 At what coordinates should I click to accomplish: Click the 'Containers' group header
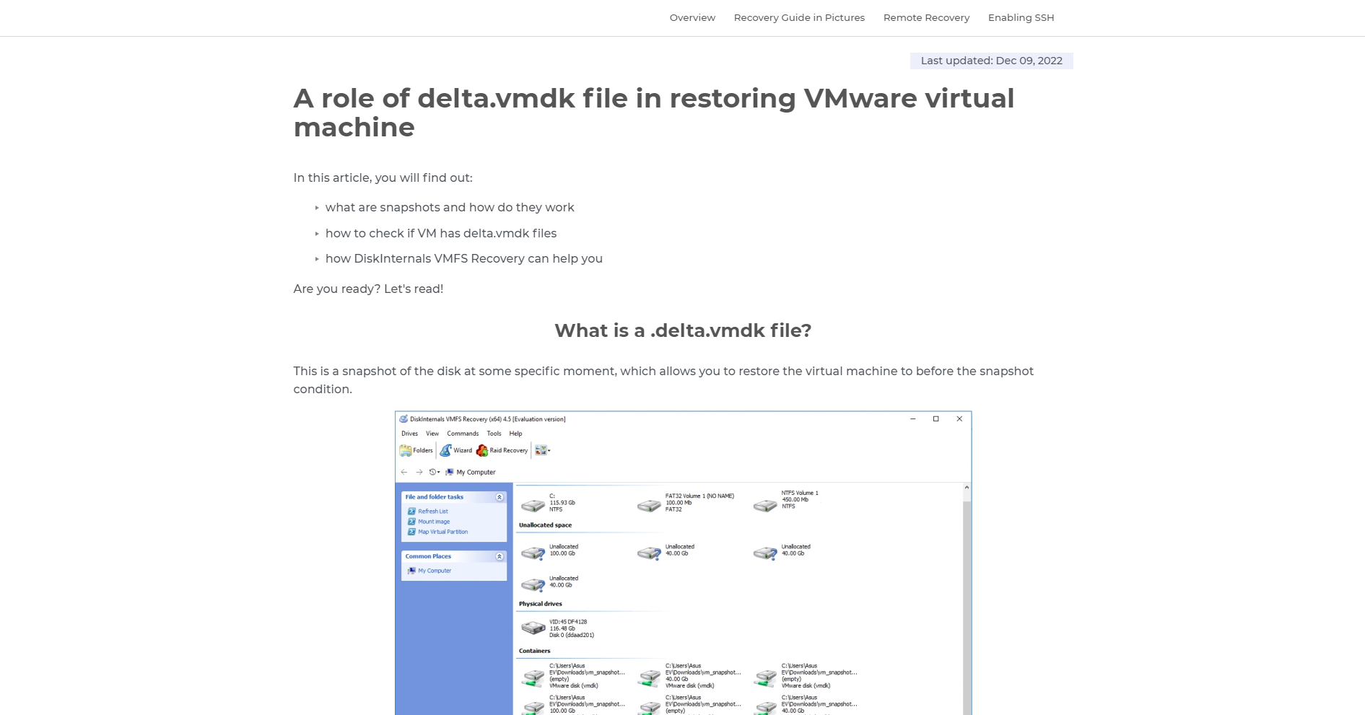click(x=534, y=651)
